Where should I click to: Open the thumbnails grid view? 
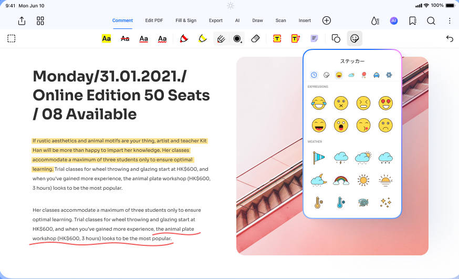40,21
